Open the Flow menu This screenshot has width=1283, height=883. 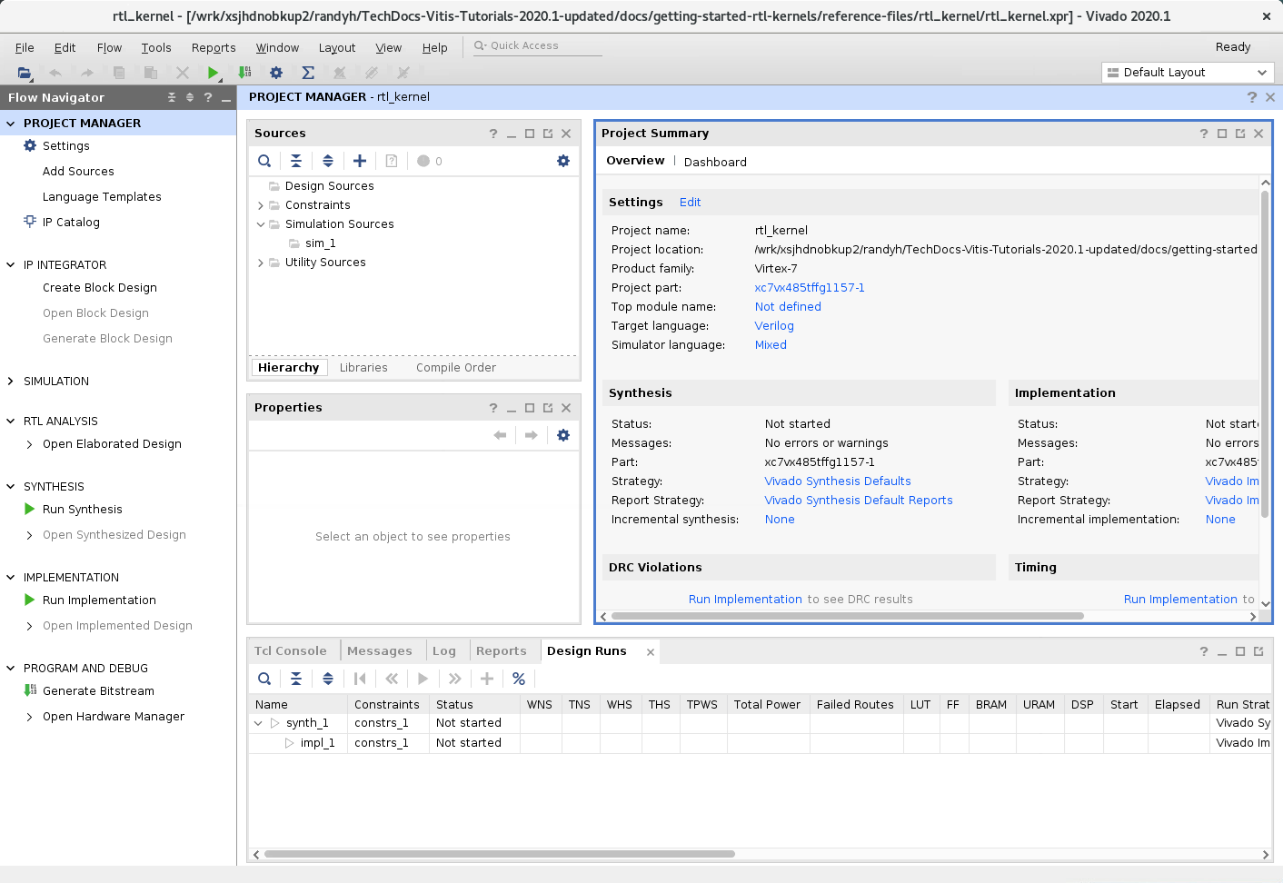[x=109, y=47]
